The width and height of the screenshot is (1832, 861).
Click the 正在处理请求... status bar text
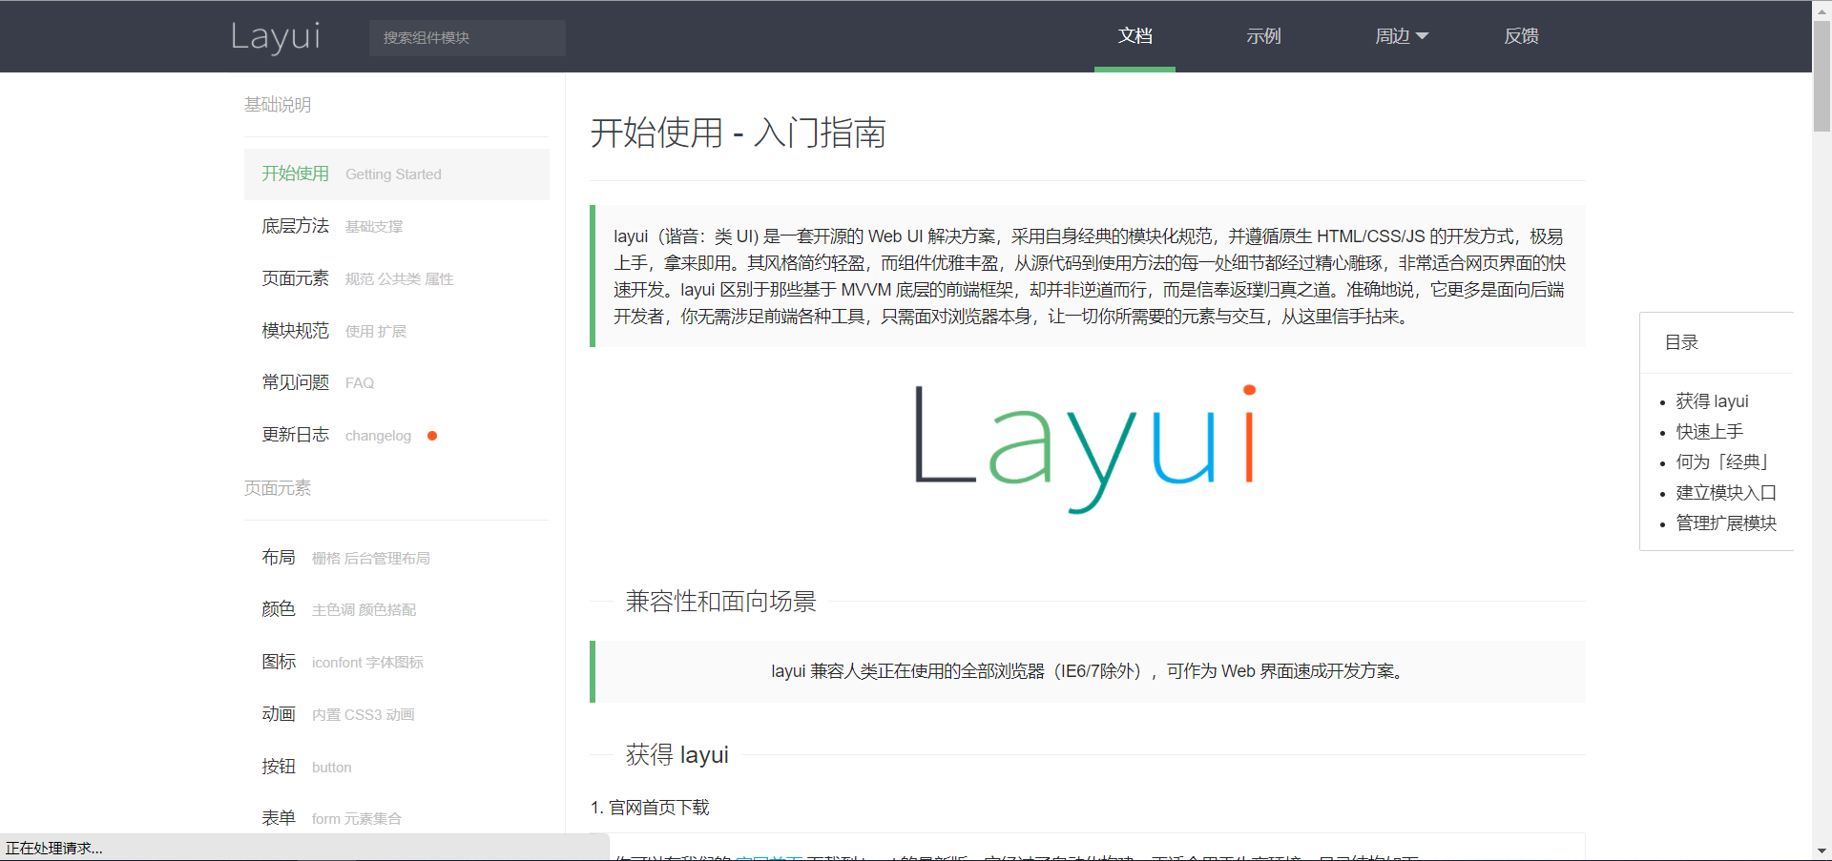(54, 848)
